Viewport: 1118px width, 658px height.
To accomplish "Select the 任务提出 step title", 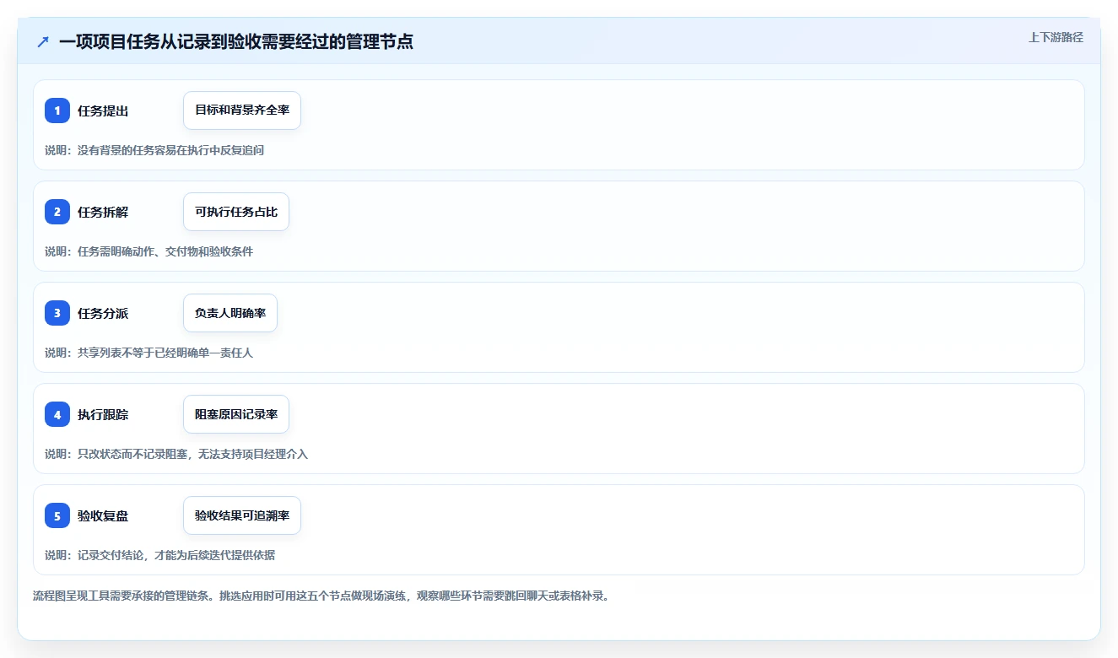I will [103, 111].
